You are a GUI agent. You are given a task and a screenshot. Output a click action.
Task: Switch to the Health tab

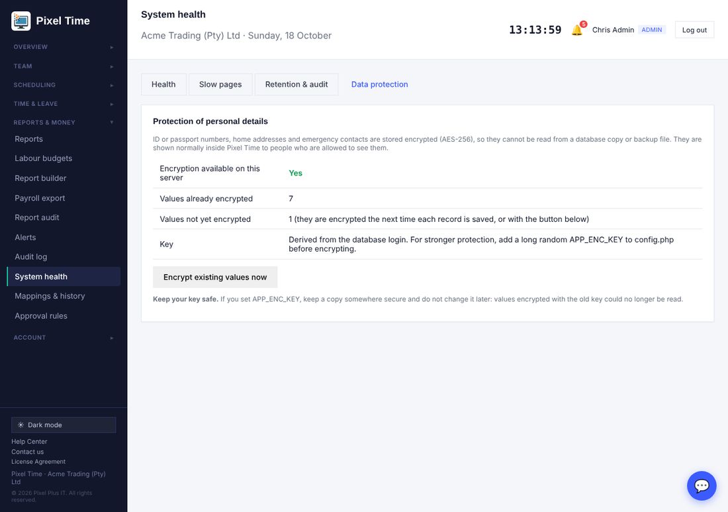click(x=163, y=84)
